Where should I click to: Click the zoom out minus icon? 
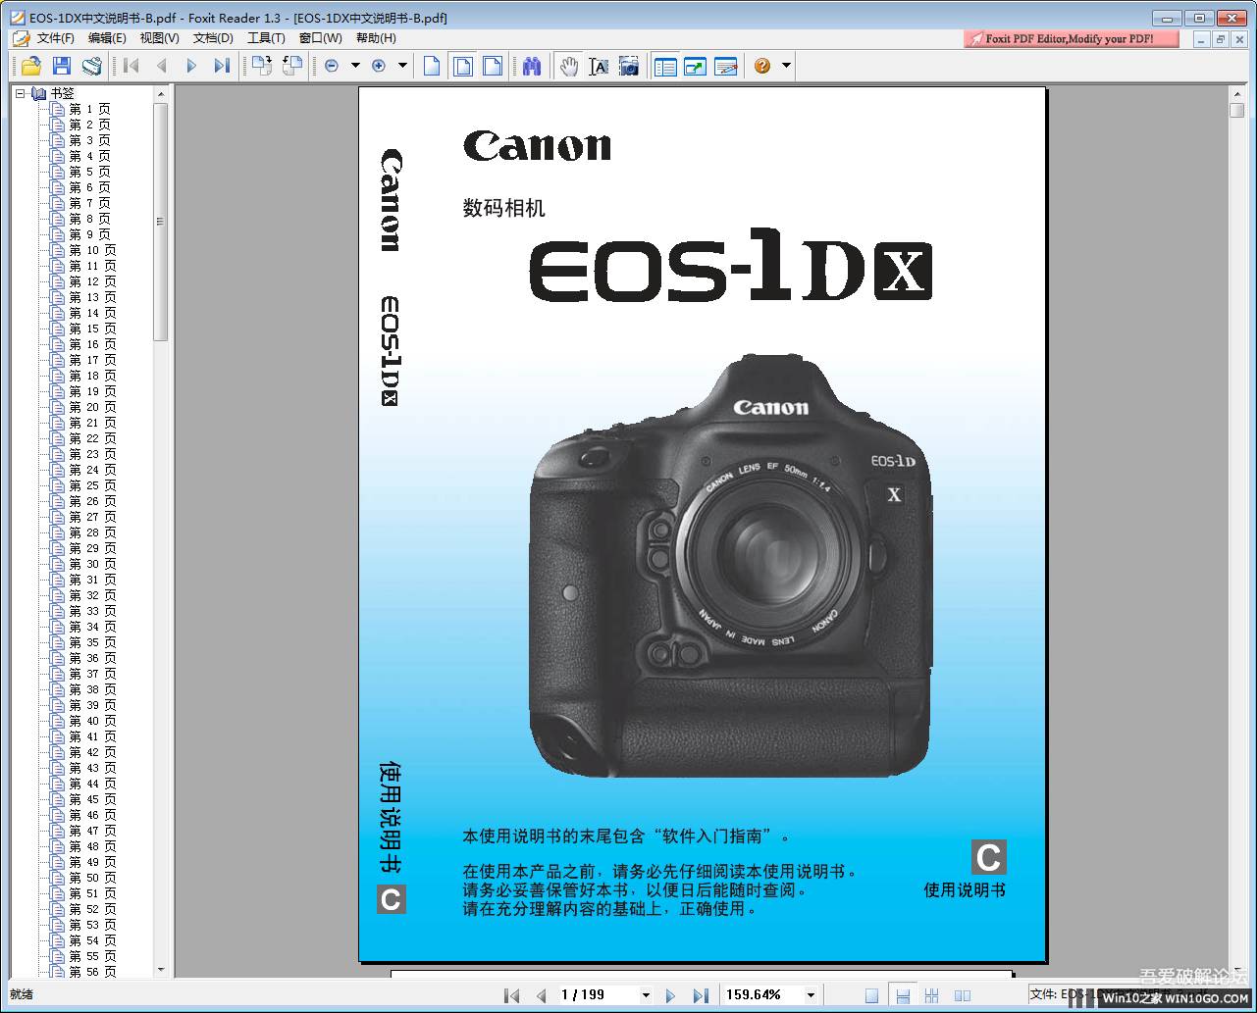tap(332, 66)
